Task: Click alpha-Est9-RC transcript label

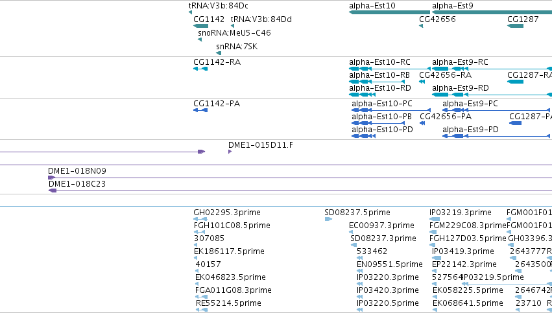Action: coord(460,62)
